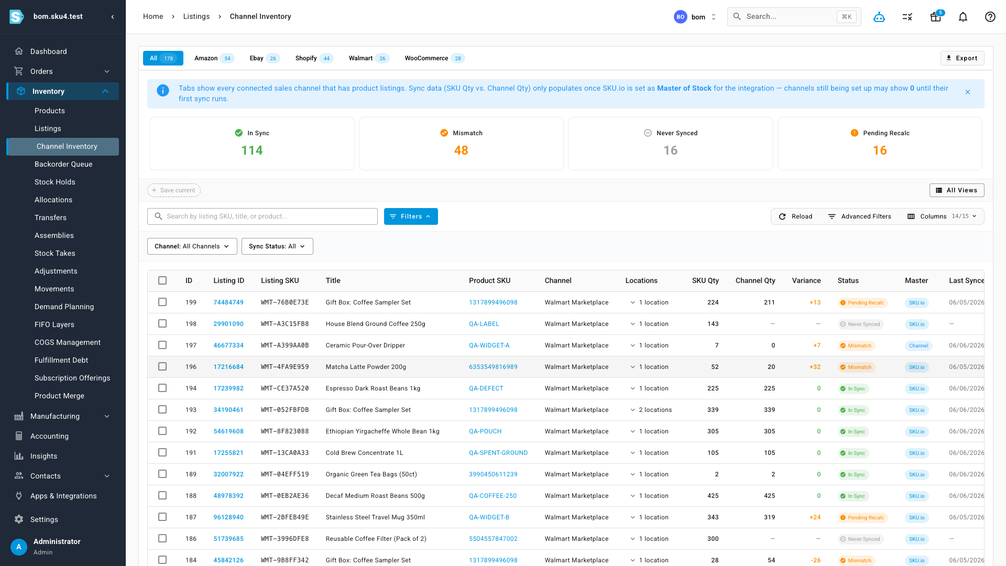Open Advanced Filters
The image size is (1006, 566).
[x=859, y=216]
